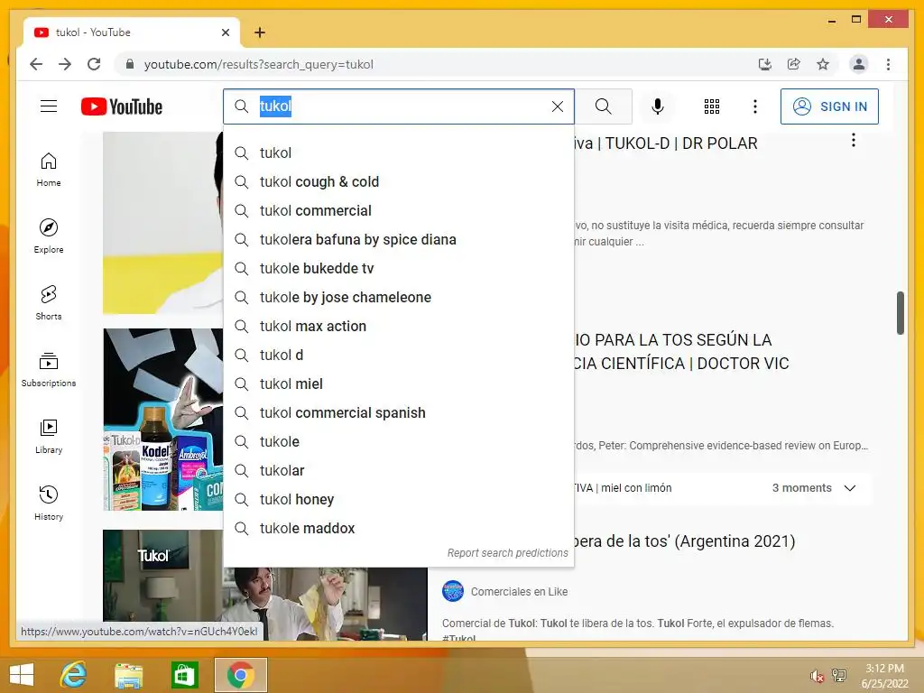924x693 pixels.
Task: Open the YouTube hamburger guide menu
Action: click(49, 106)
